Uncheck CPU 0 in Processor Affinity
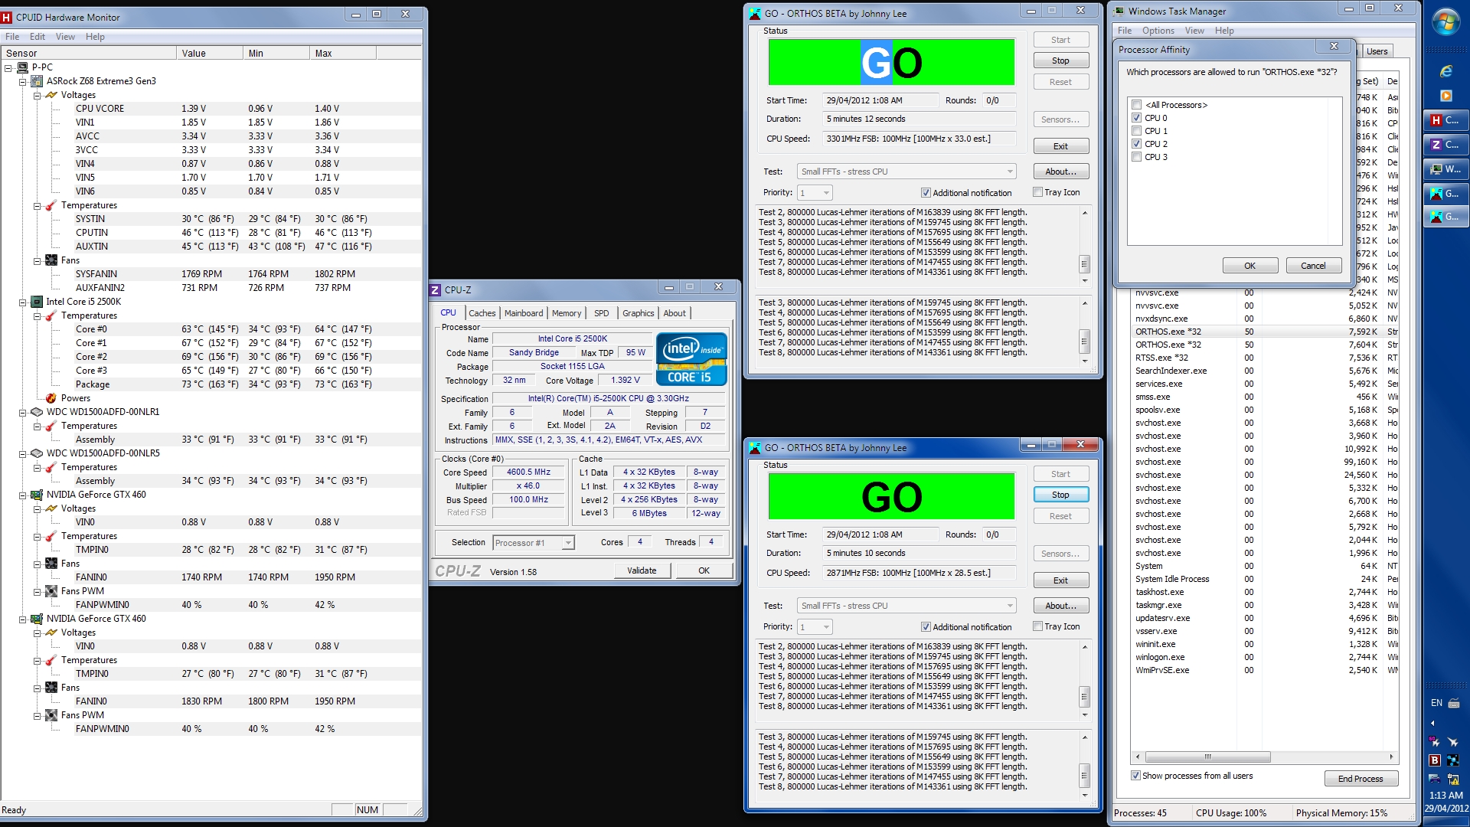1470x827 pixels. pos(1137,118)
